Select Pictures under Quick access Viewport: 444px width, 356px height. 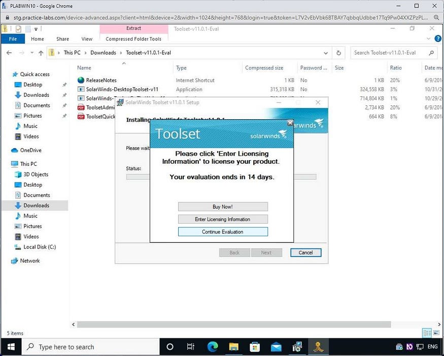pyautogui.click(x=33, y=116)
